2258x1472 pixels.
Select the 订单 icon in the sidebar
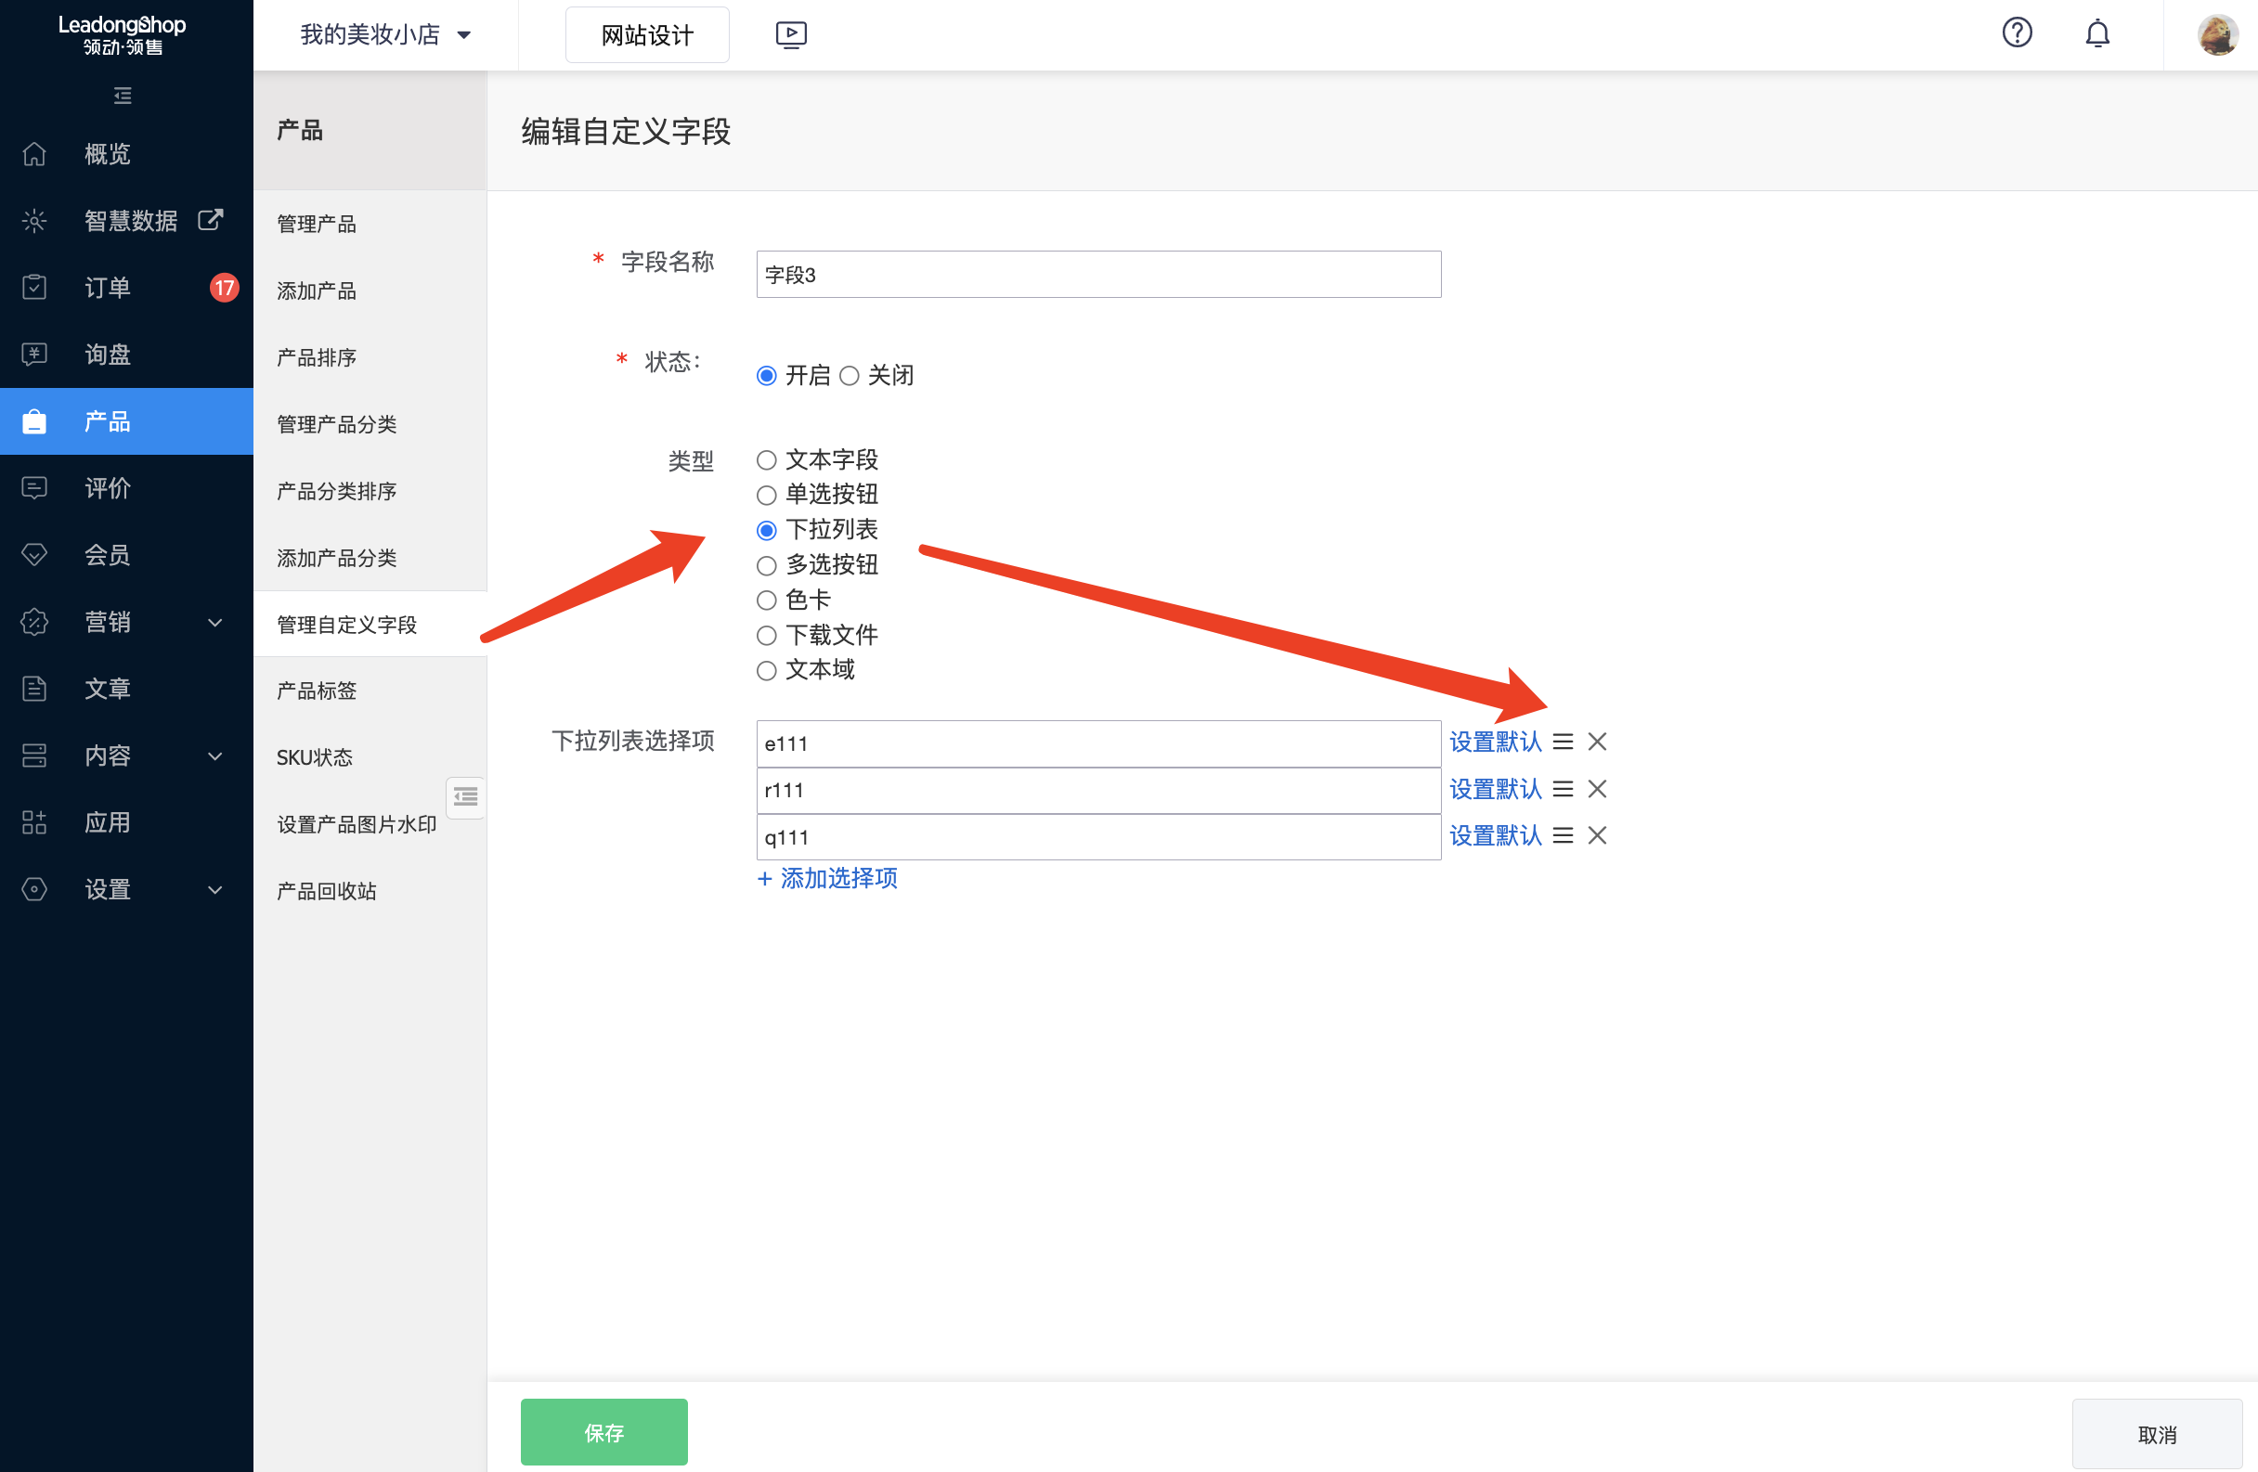(34, 288)
